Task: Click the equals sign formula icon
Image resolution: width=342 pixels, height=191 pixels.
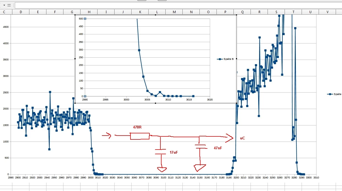Action: pos(9,5)
